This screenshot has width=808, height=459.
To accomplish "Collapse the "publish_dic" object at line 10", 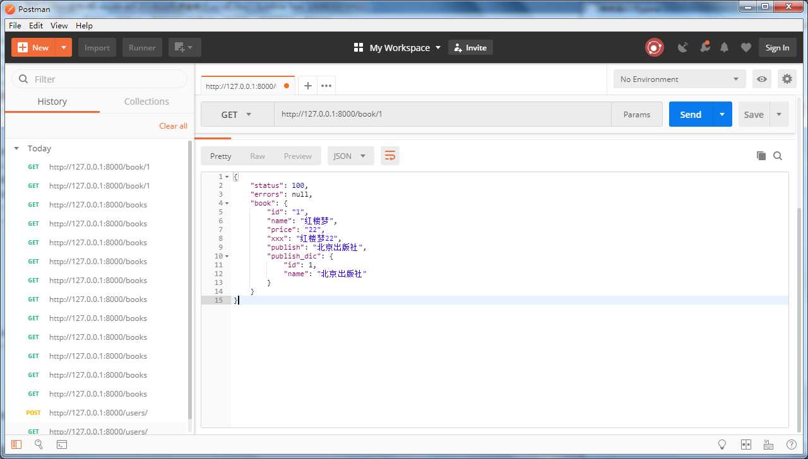I will 227,256.
